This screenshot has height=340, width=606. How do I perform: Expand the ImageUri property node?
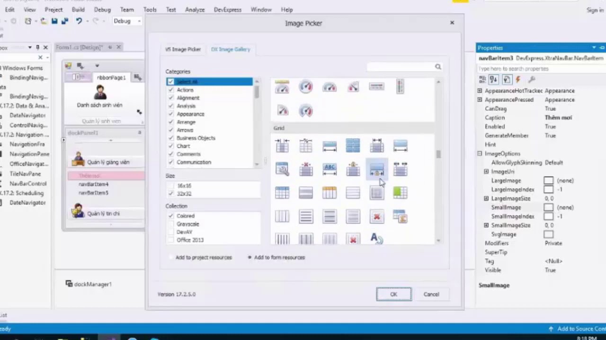(x=486, y=171)
